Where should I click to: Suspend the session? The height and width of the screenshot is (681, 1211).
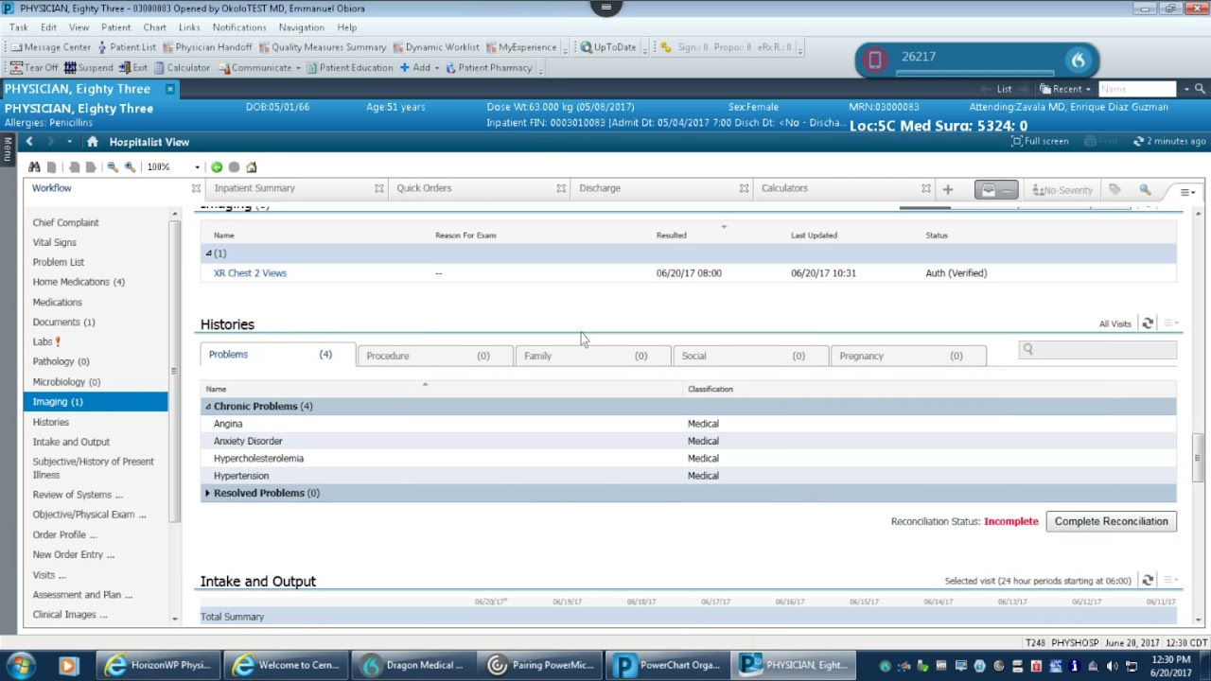[x=88, y=67]
